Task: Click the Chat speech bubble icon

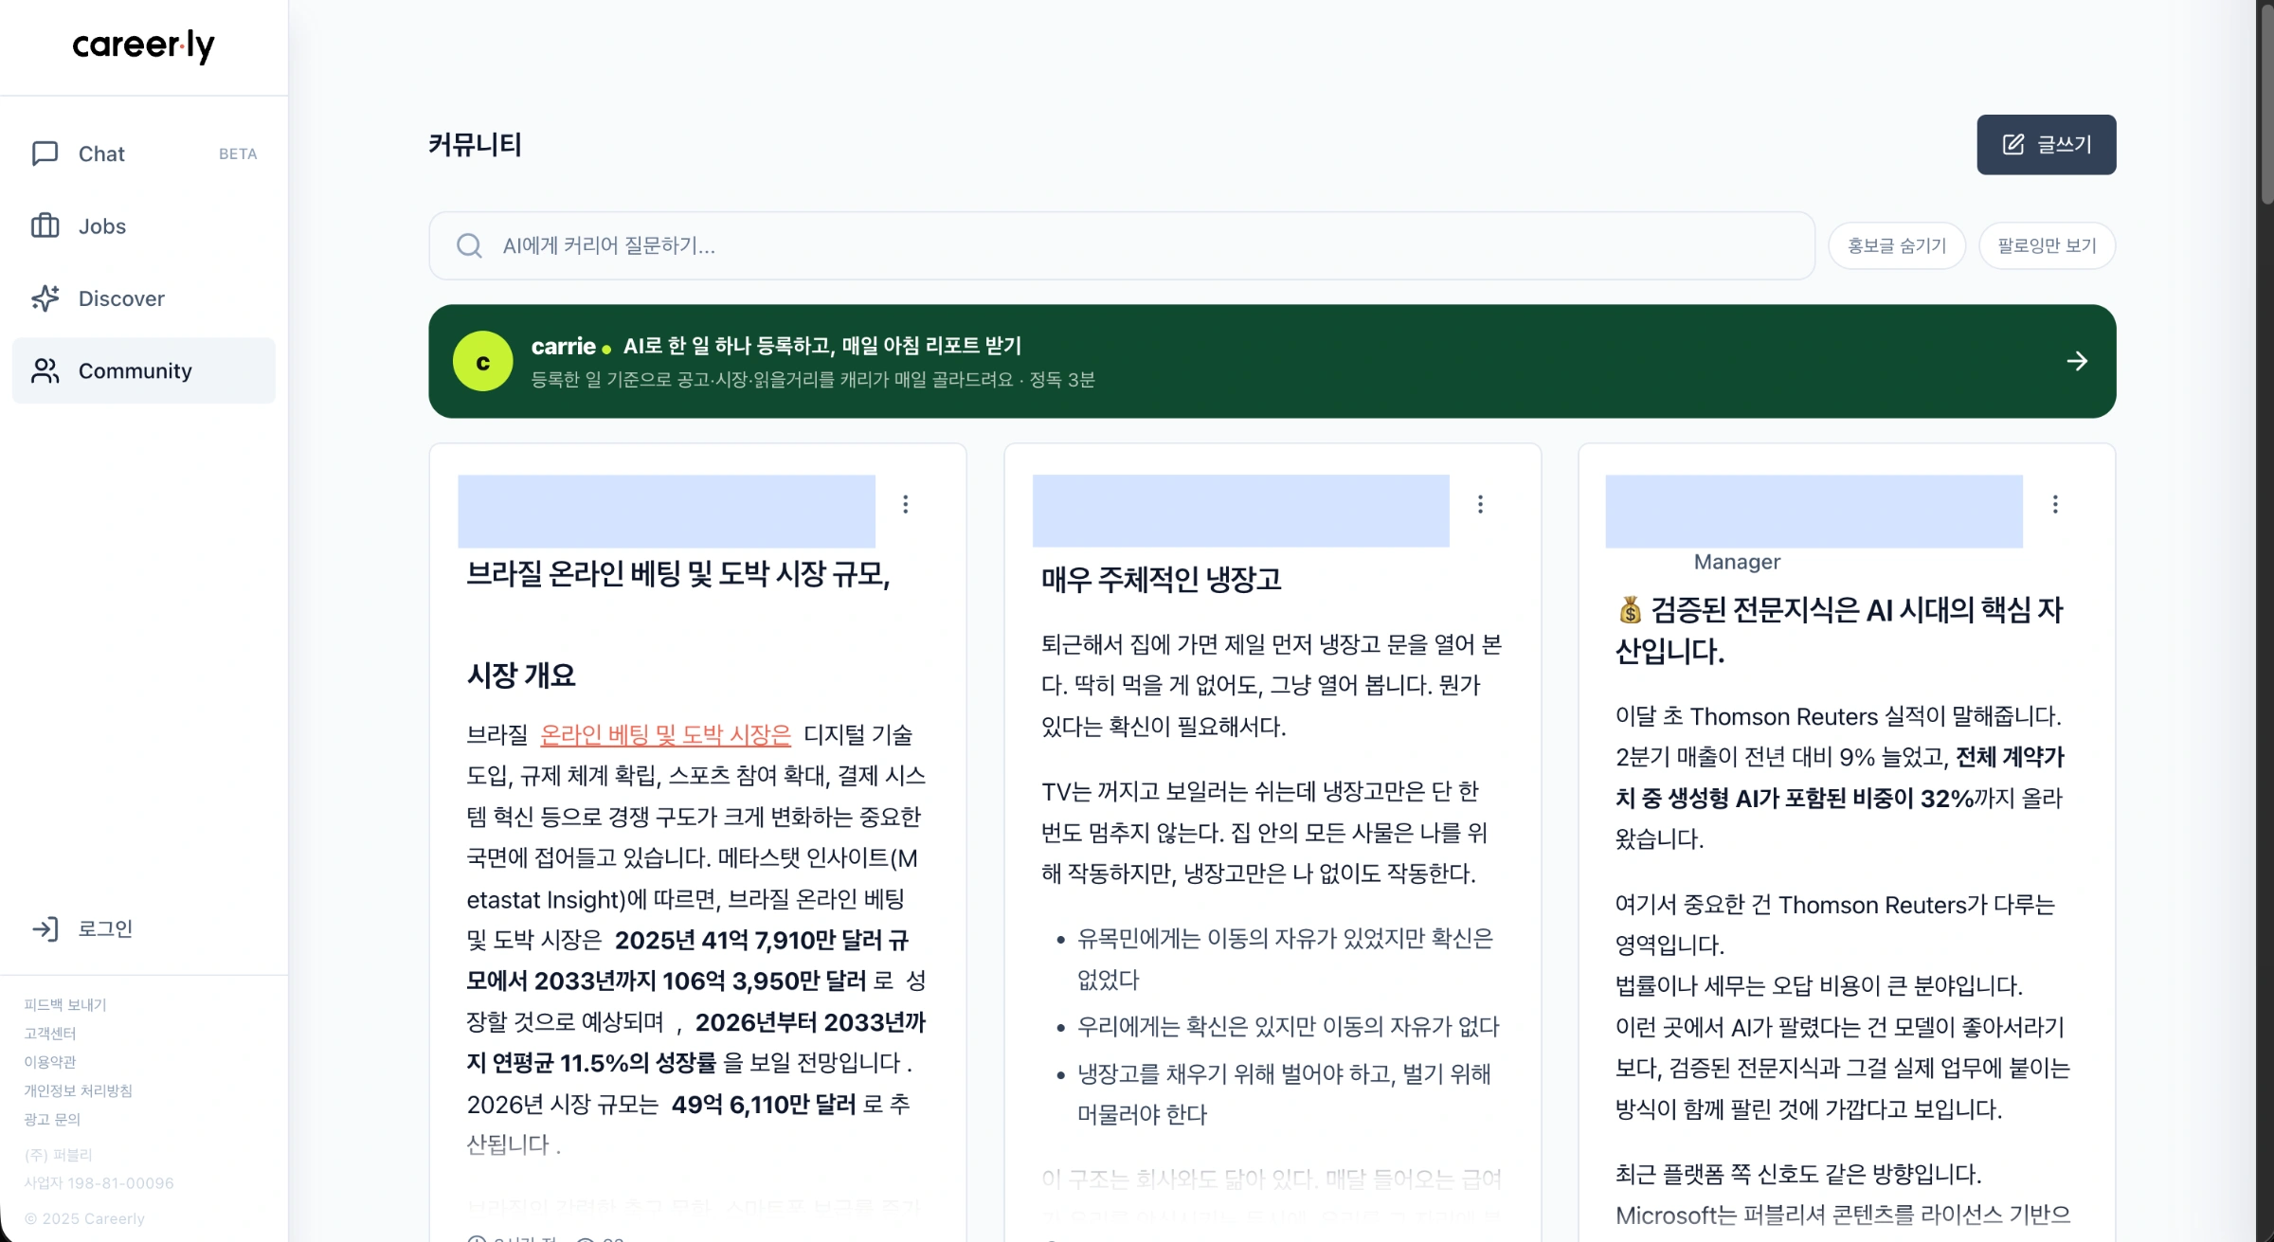Action: 45,153
